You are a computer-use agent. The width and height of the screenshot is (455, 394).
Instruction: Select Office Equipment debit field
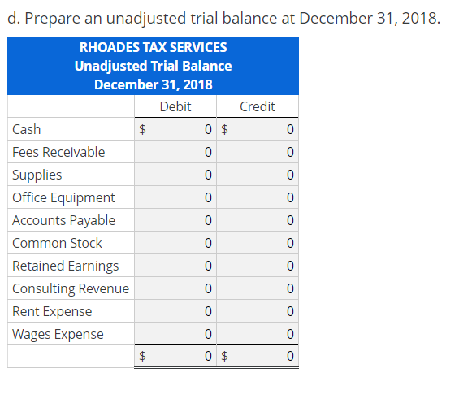click(x=175, y=197)
